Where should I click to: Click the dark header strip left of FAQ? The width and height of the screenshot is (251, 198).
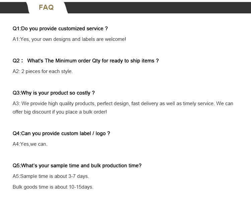14,7
